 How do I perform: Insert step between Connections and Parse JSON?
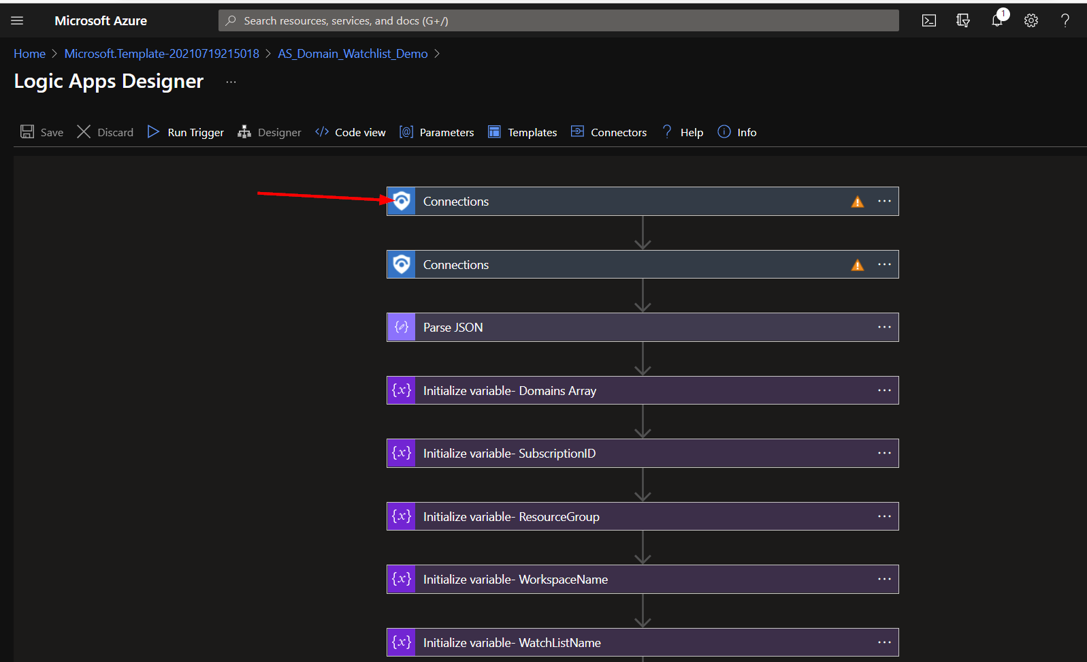(643, 296)
